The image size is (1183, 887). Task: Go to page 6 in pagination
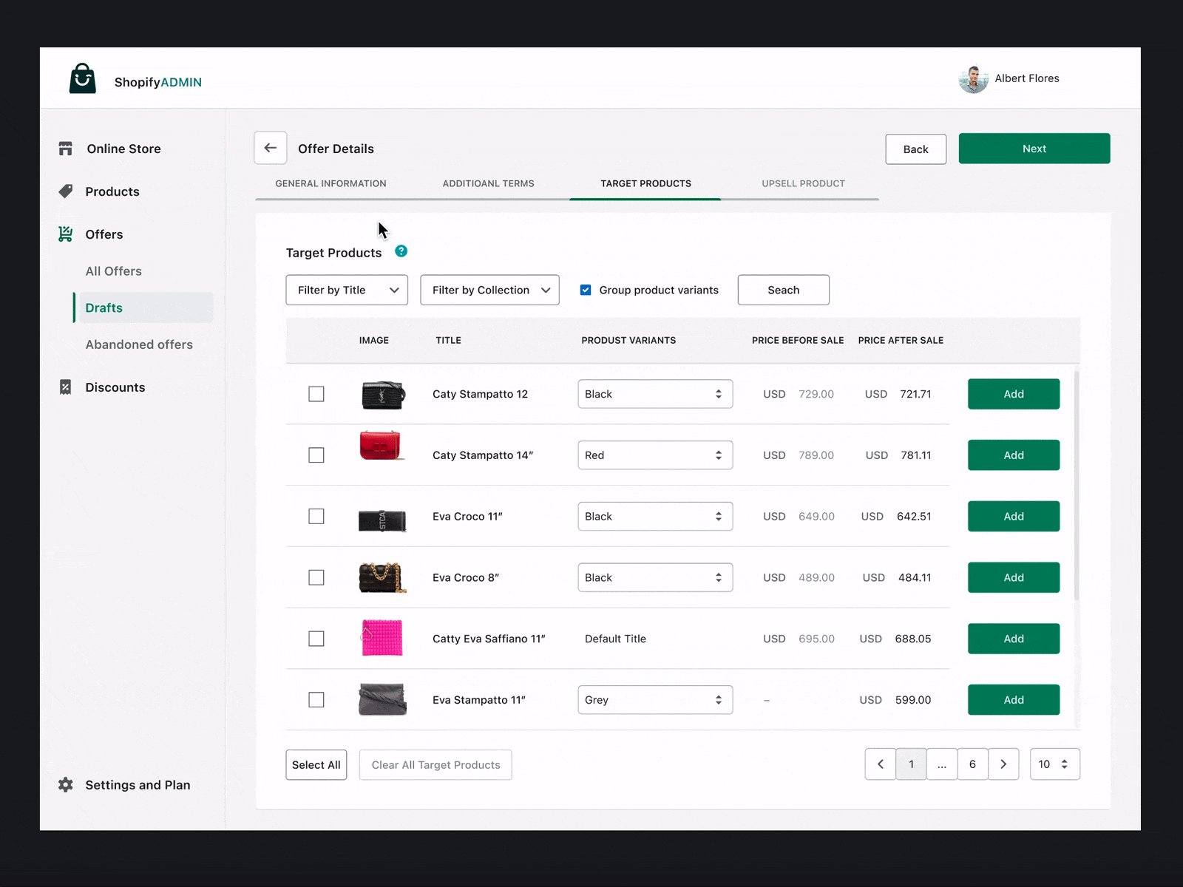point(972,764)
